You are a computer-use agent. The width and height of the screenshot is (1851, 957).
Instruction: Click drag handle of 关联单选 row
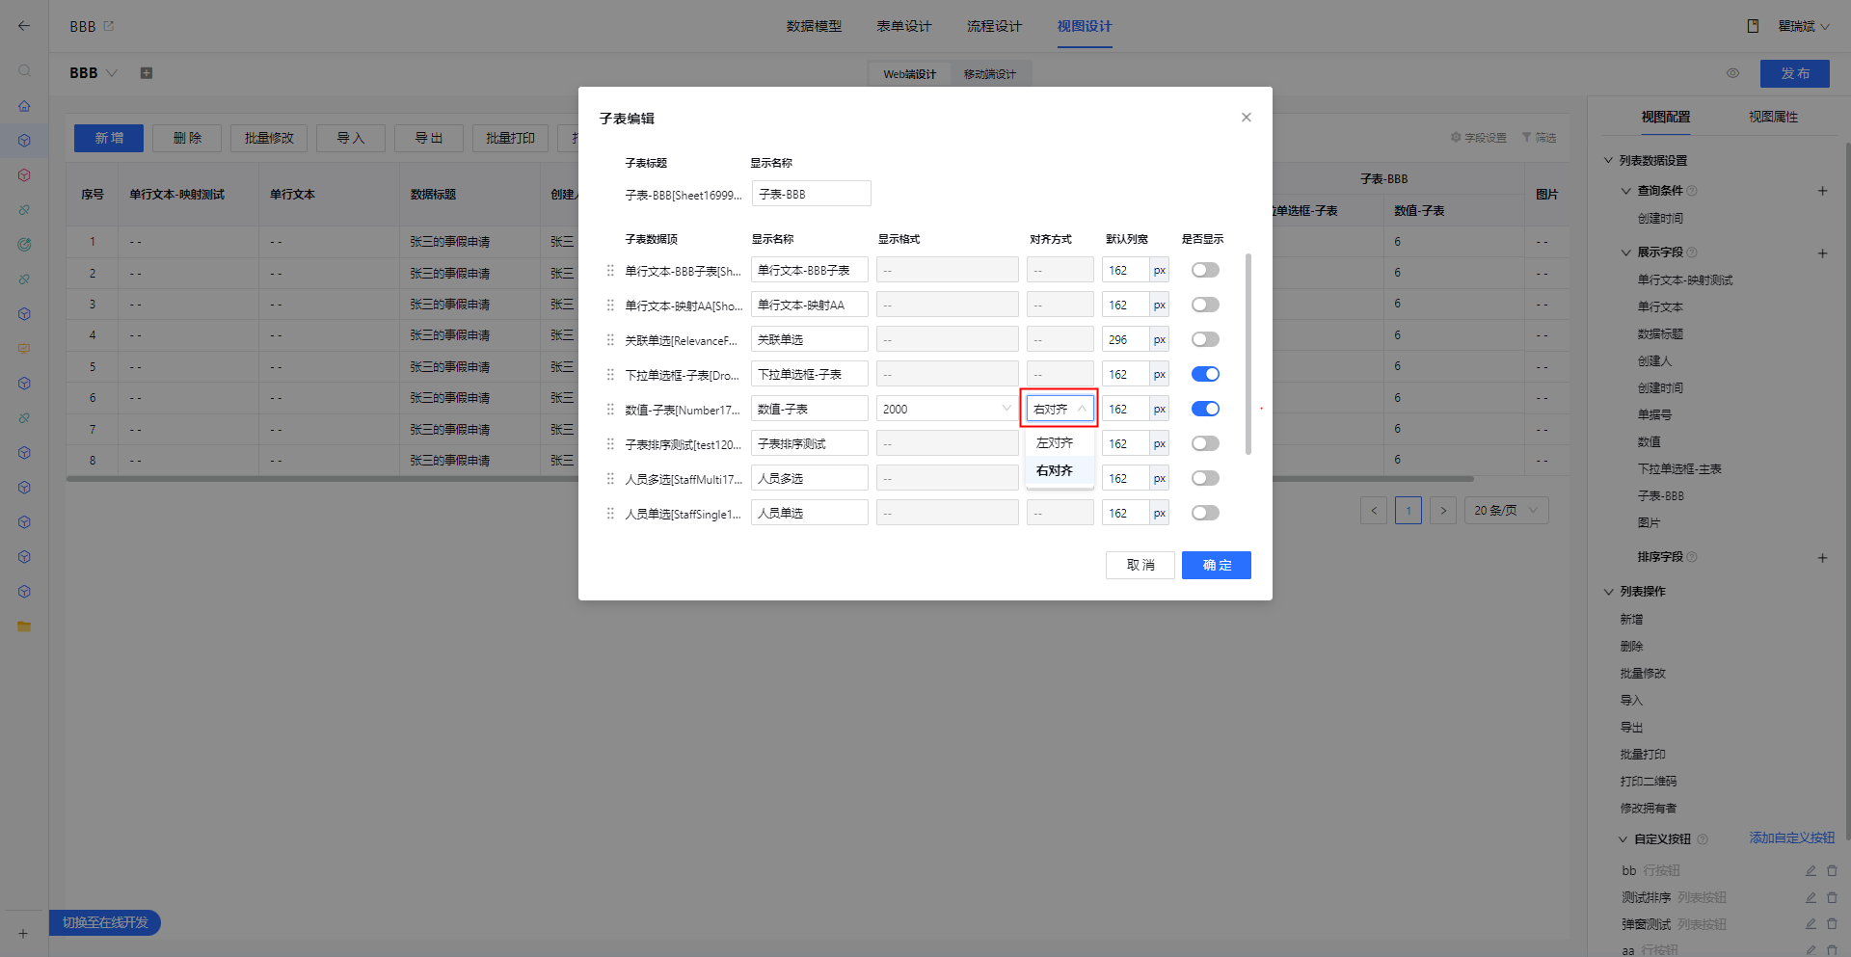click(x=610, y=340)
